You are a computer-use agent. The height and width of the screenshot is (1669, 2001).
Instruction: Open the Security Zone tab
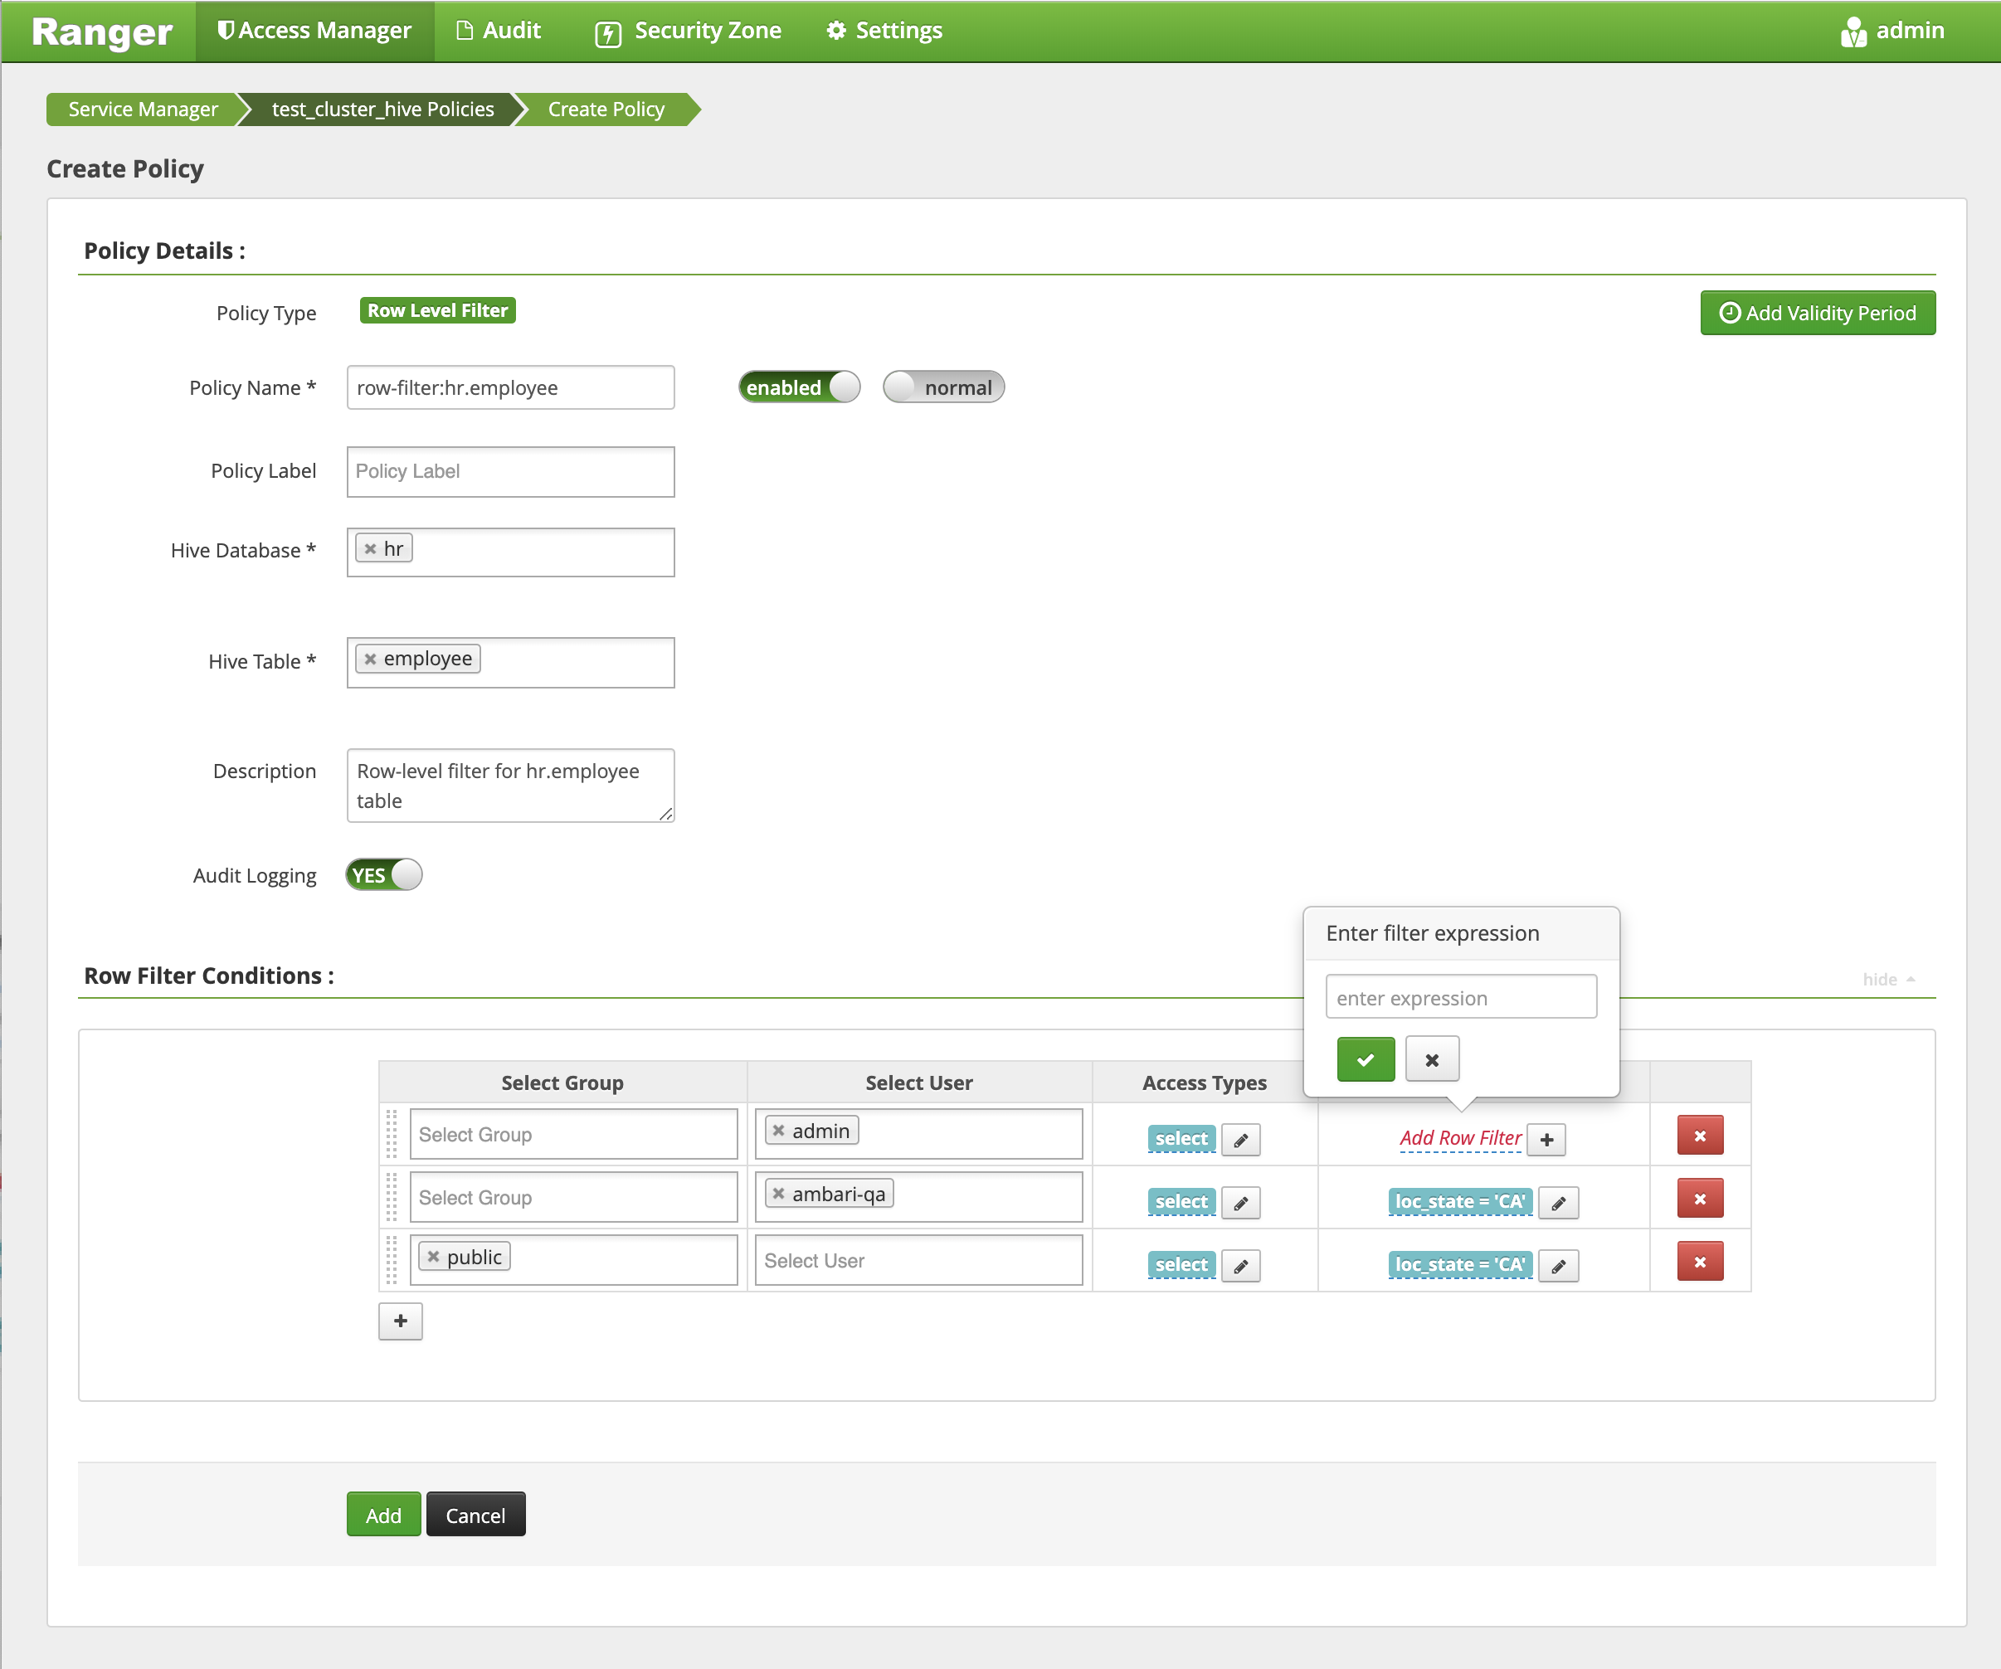688,31
